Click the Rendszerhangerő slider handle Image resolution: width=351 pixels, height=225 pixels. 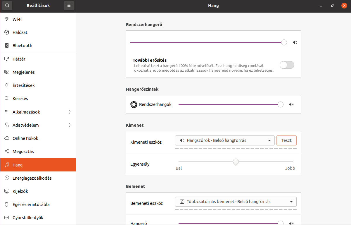click(284, 42)
